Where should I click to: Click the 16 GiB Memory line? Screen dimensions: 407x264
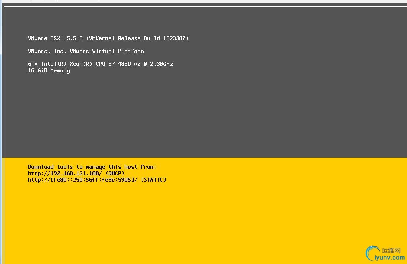pos(49,71)
